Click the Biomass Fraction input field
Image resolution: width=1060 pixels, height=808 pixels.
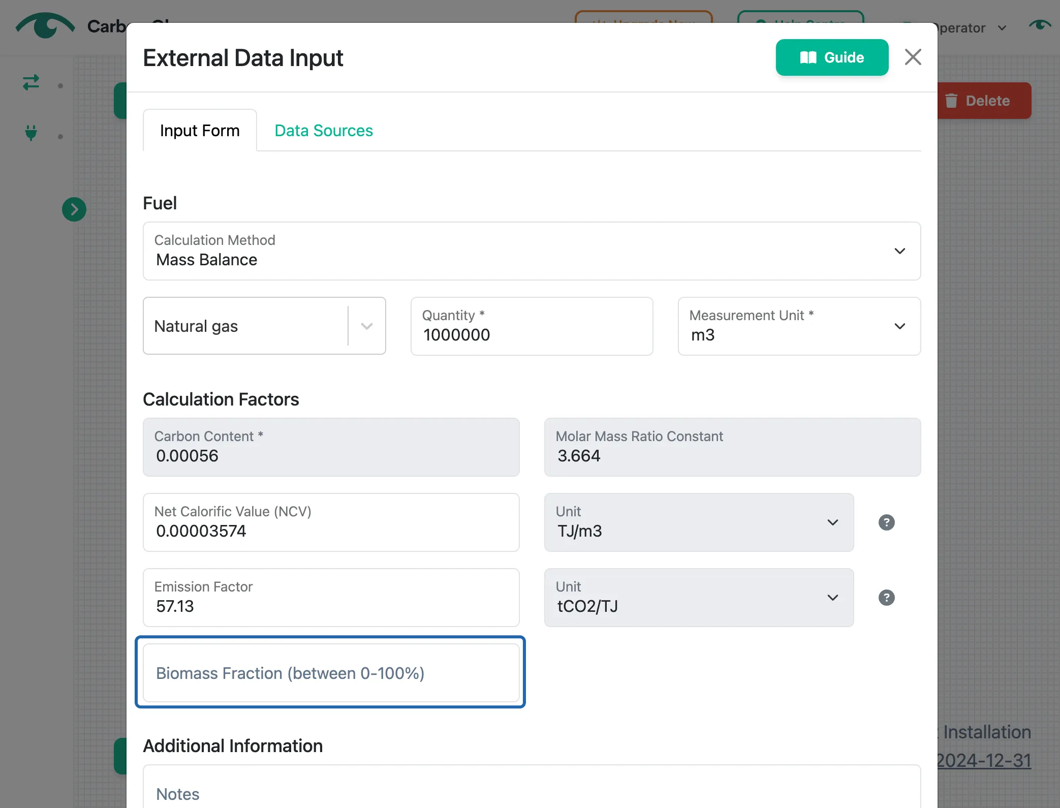[331, 673]
